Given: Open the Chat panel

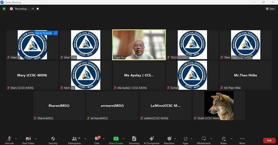Looking at the screenshot, I should click(x=97, y=140).
